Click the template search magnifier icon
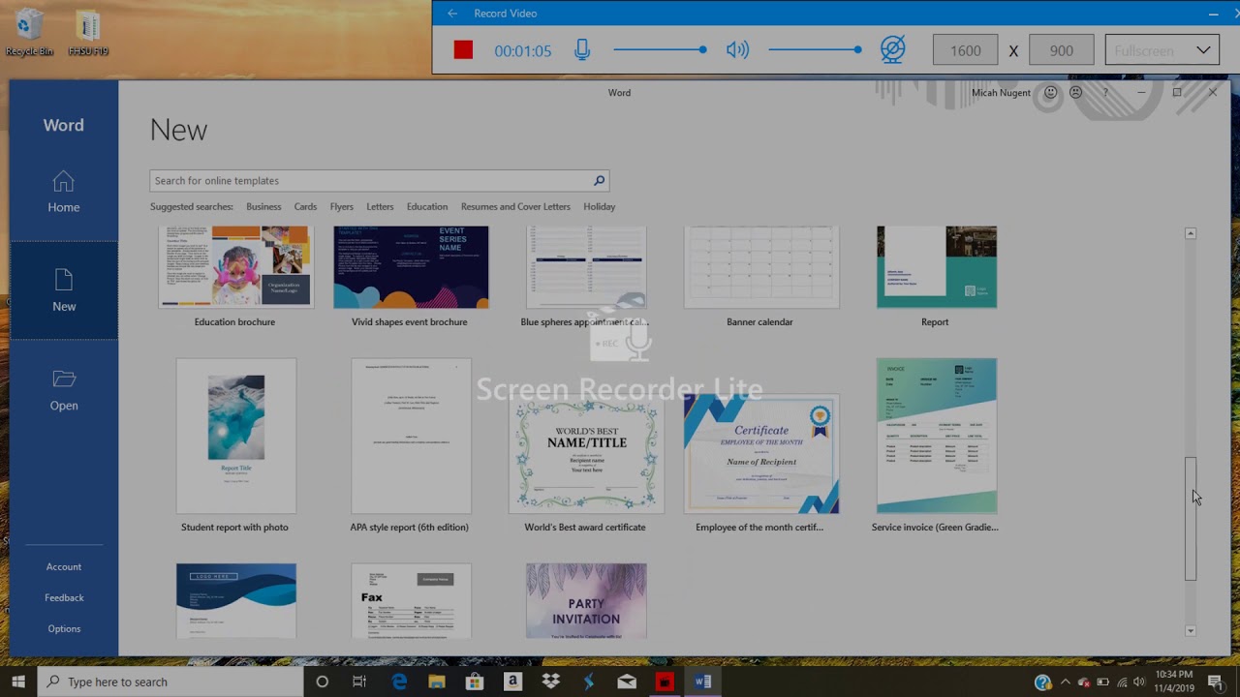Image resolution: width=1240 pixels, height=697 pixels. (x=599, y=181)
